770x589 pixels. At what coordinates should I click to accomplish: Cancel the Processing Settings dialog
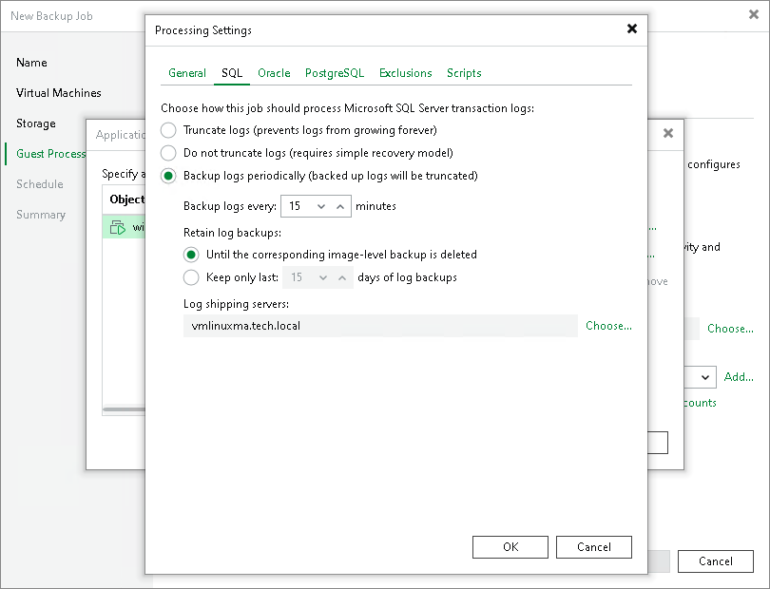click(593, 546)
